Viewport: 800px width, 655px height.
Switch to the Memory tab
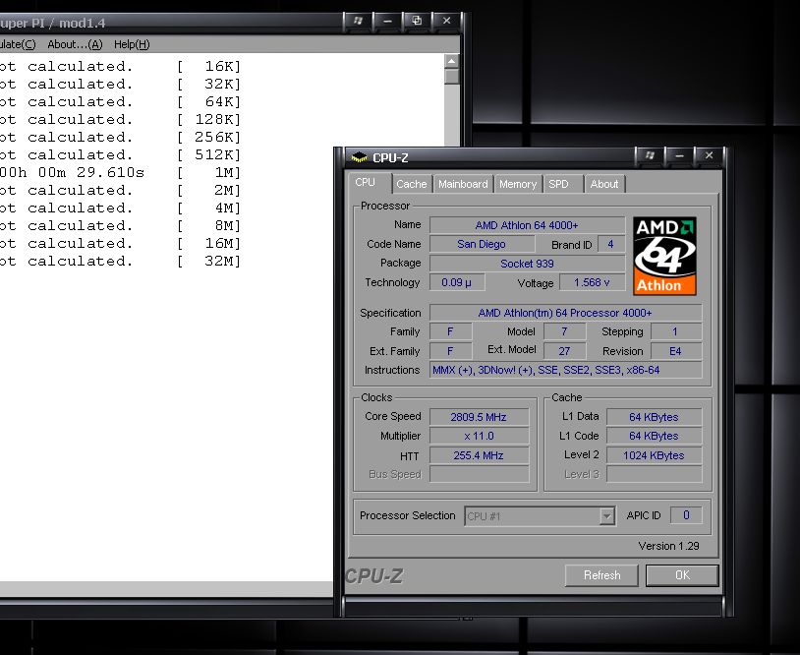pyautogui.click(x=517, y=184)
